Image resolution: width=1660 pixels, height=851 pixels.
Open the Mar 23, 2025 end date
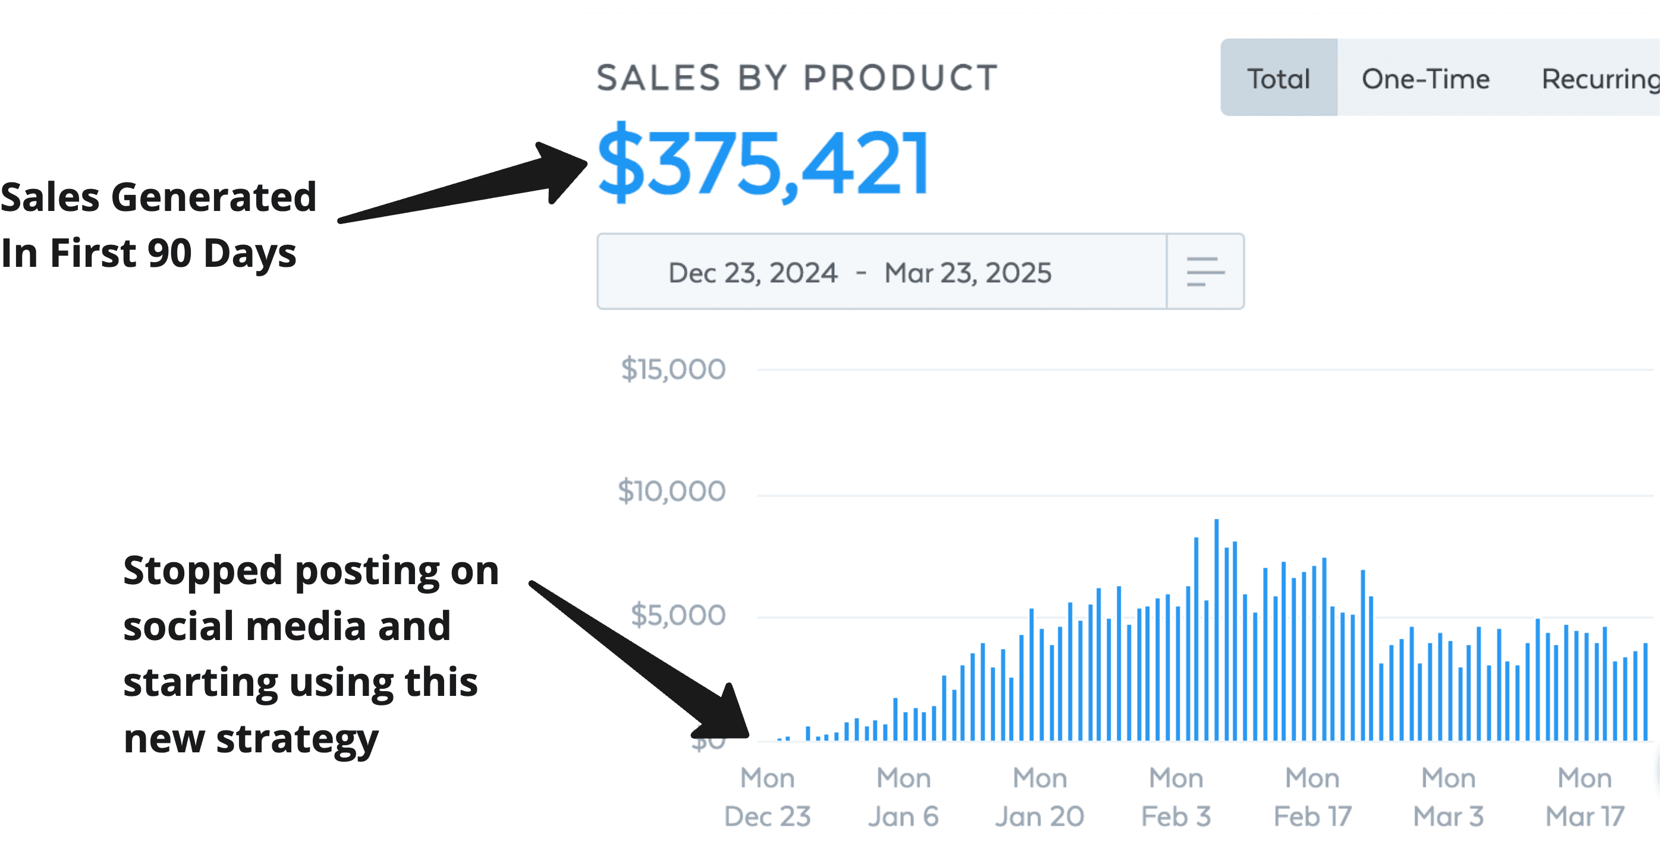tap(967, 273)
